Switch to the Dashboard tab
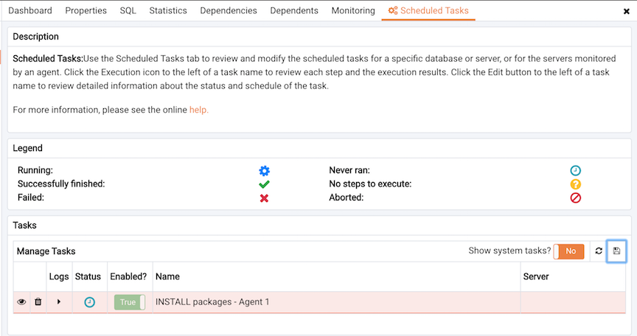This screenshot has height=336, width=637. 30,10
